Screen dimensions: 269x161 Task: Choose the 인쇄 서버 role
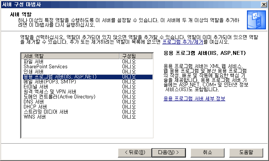[x=33, y=71]
